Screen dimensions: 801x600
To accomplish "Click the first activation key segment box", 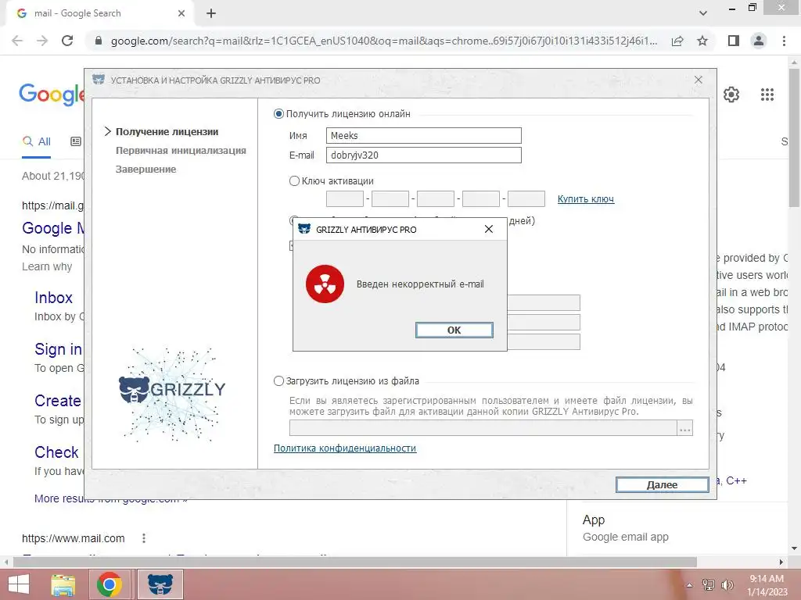I will (345, 199).
